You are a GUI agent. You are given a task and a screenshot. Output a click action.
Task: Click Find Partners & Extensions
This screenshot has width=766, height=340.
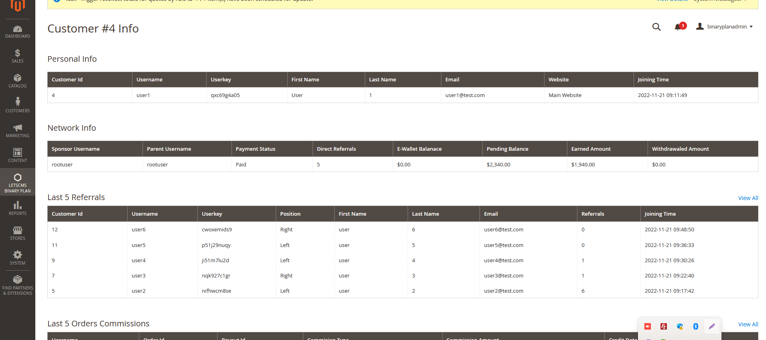(x=17, y=285)
